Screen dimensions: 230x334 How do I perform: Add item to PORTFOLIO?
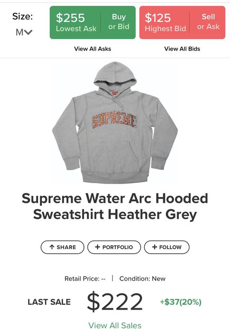click(114, 247)
